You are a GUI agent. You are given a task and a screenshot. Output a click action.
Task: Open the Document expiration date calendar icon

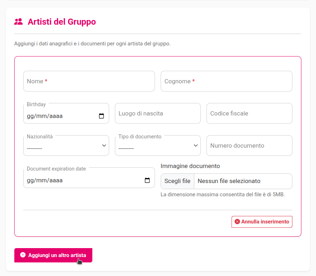click(147, 180)
